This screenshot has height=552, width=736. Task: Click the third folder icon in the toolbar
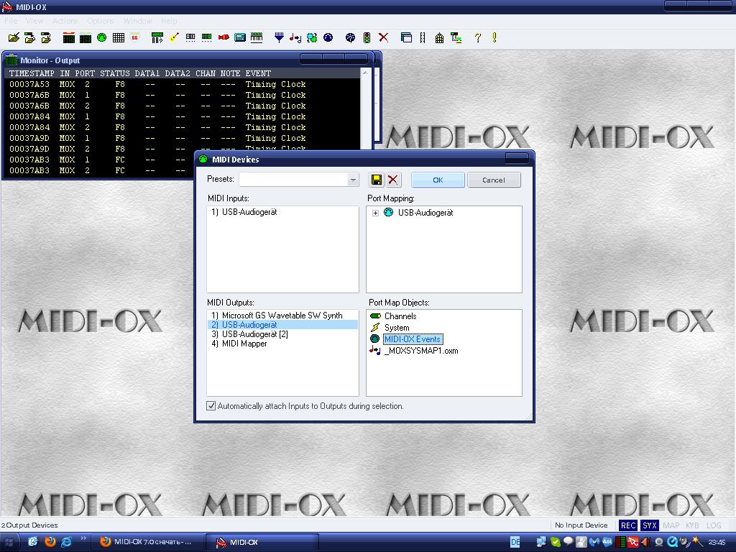click(45, 38)
